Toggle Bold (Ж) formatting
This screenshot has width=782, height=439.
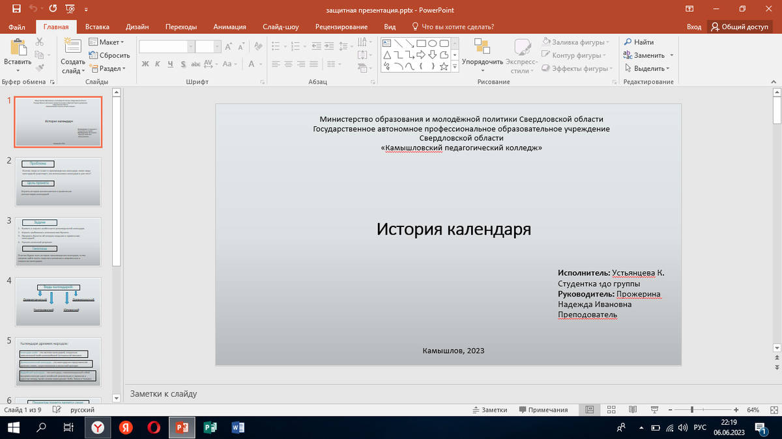point(146,64)
